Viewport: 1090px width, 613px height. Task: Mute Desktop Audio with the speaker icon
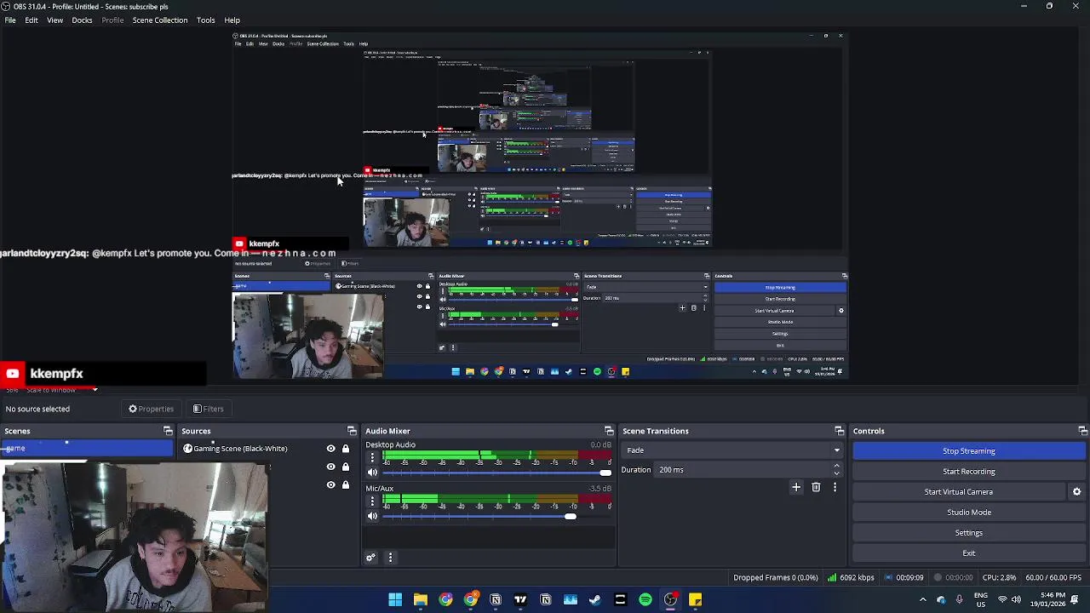tap(372, 473)
